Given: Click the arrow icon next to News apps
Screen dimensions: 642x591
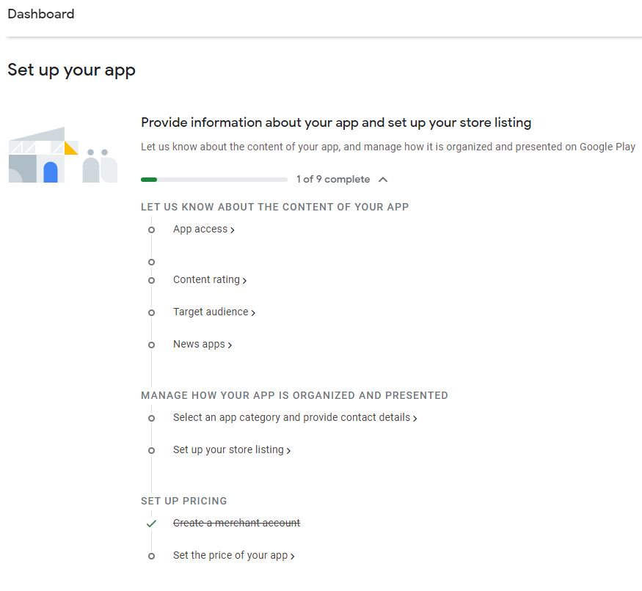Looking at the screenshot, I should tap(229, 345).
